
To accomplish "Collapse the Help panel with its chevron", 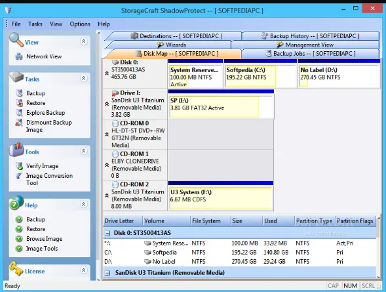I will coord(84,204).
